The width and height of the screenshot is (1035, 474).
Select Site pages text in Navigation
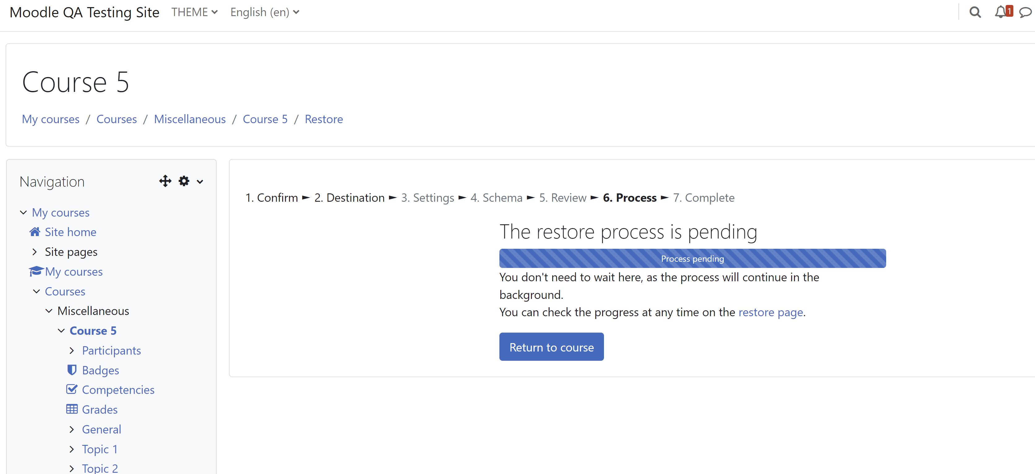coord(71,252)
